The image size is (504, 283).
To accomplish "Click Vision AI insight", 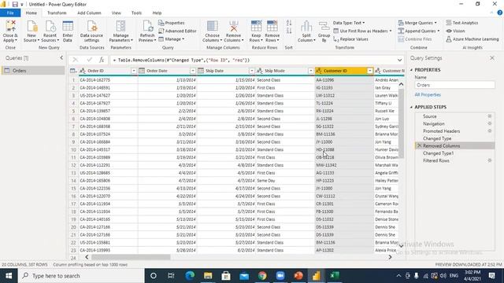I will pyautogui.click(x=455, y=31).
